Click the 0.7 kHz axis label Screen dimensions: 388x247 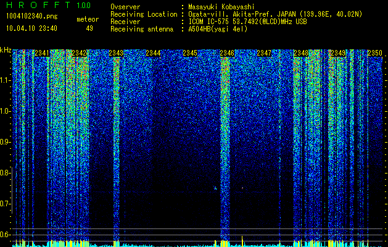[6, 204]
